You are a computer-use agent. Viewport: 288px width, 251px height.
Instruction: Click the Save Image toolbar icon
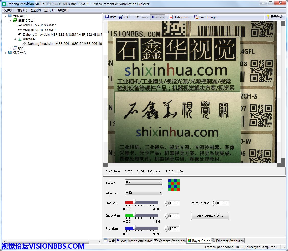pyautogui.click(x=196, y=17)
